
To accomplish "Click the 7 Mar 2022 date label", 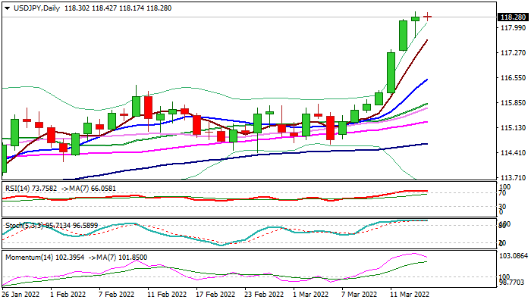I will tap(359, 294).
